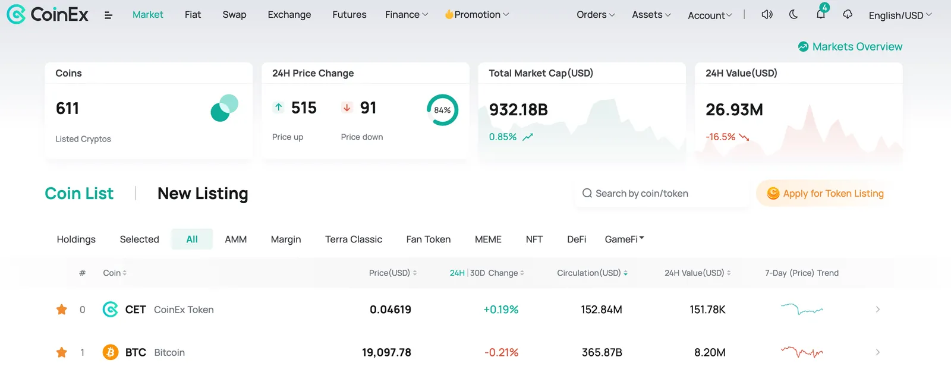Expand the Account dropdown

(710, 15)
